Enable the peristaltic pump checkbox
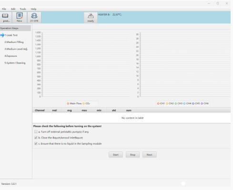233x190 pixels. (x=36, y=132)
